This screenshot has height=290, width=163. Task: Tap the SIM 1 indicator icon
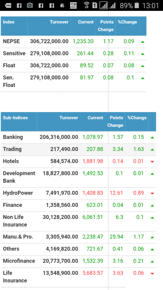[94, 5]
